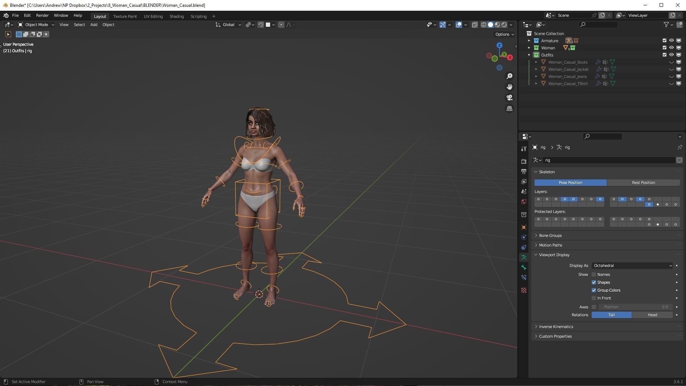Expand the Bone Groups panel
This screenshot has width=686, height=386.
(x=550, y=236)
